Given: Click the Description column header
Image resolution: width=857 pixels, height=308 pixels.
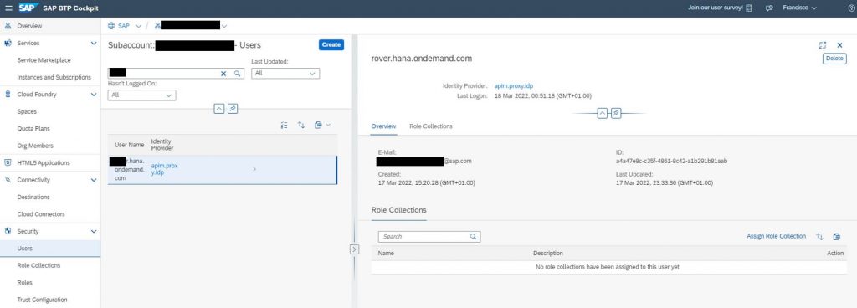Looking at the screenshot, I should tap(548, 254).
